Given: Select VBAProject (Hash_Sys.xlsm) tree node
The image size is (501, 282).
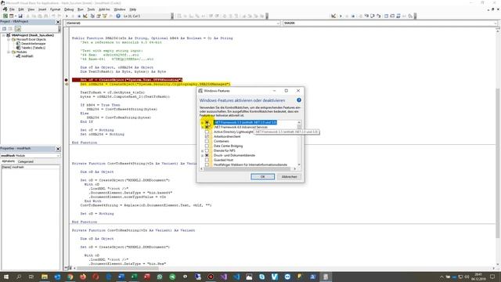Looking at the screenshot, I should pyautogui.click(x=33, y=35).
